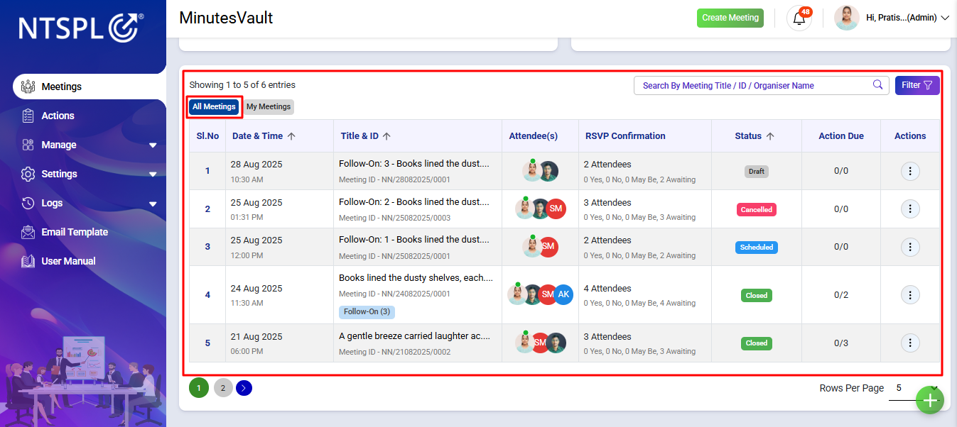Open the three-dot actions menu for row 2
This screenshot has height=427, width=957.
pyautogui.click(x=910, y=209)
